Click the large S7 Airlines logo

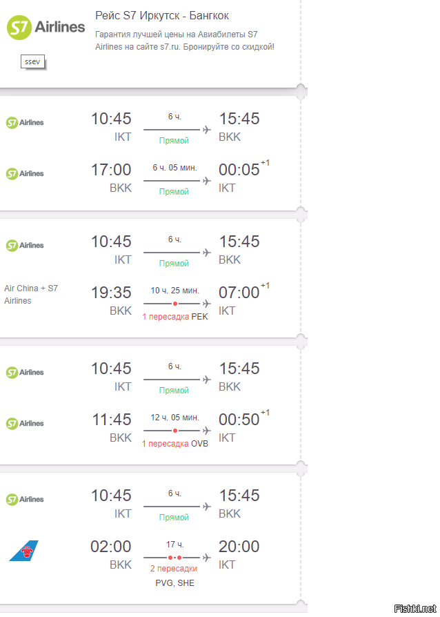coord(46,27)
